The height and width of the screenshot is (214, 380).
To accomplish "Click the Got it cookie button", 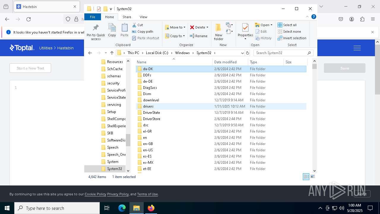I will (362, 194).
